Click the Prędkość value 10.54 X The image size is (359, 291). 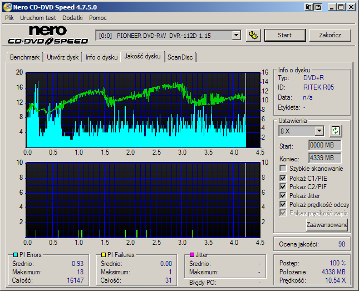tap(336, 280)
